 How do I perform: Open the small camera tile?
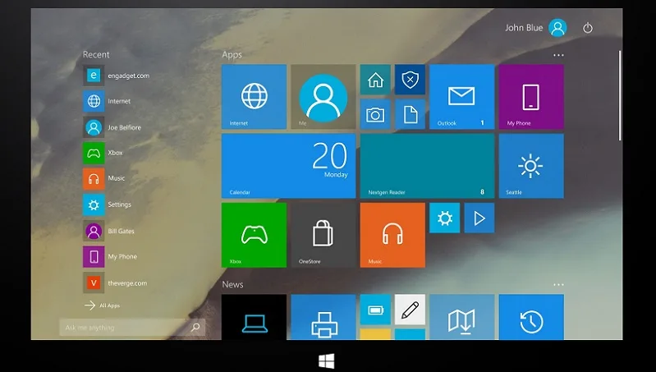[375, 114]
